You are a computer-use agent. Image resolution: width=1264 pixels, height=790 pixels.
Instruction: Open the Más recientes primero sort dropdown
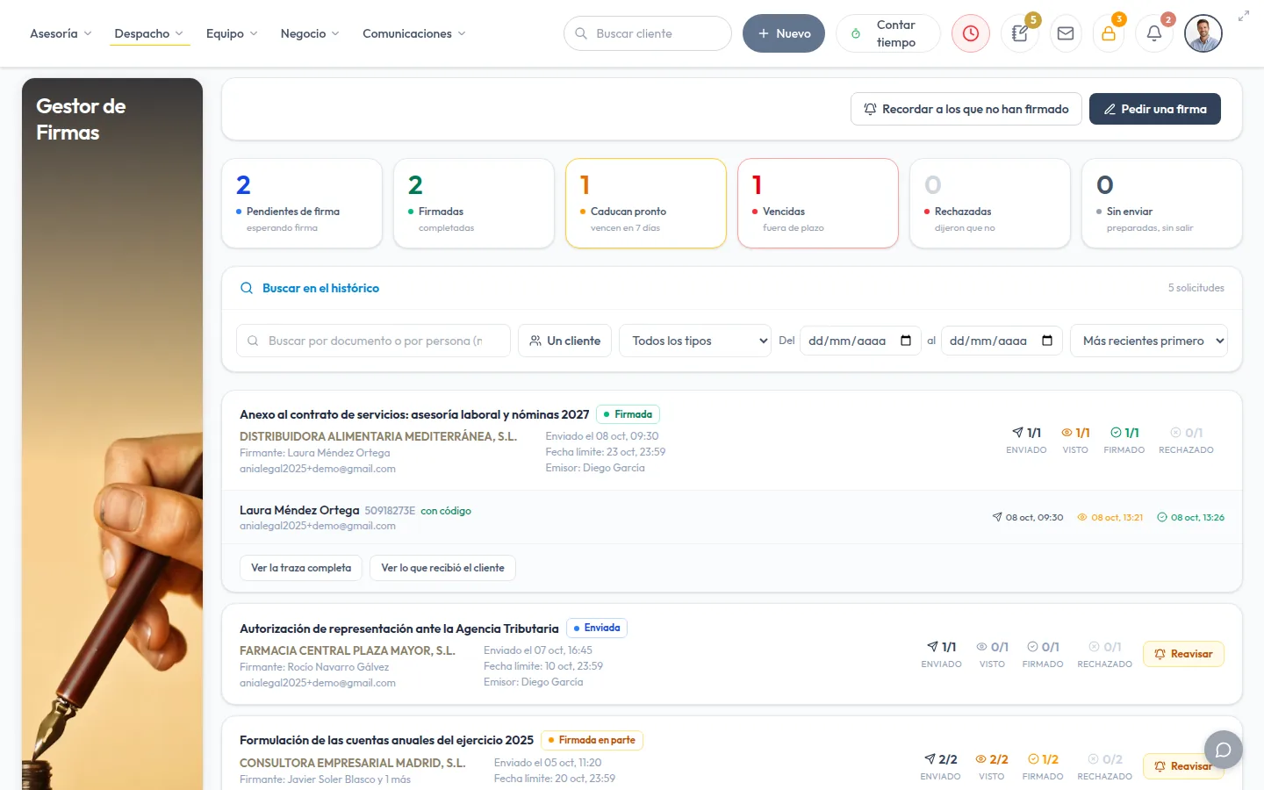(1149, 341)
